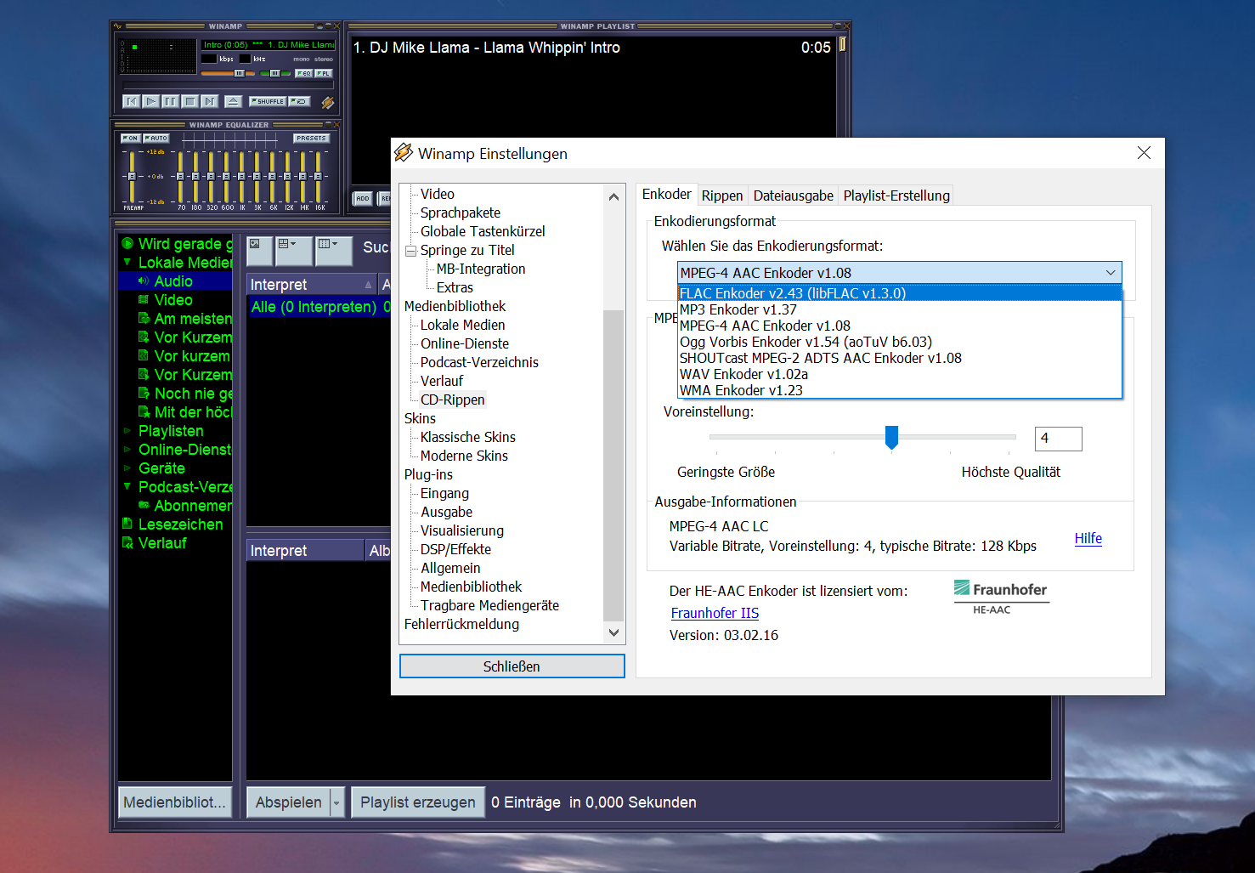Screen dimensions: 1255x873
Task: Collapse Podcast-Verzeichnis node in library
Action: (x=127, y=486)
